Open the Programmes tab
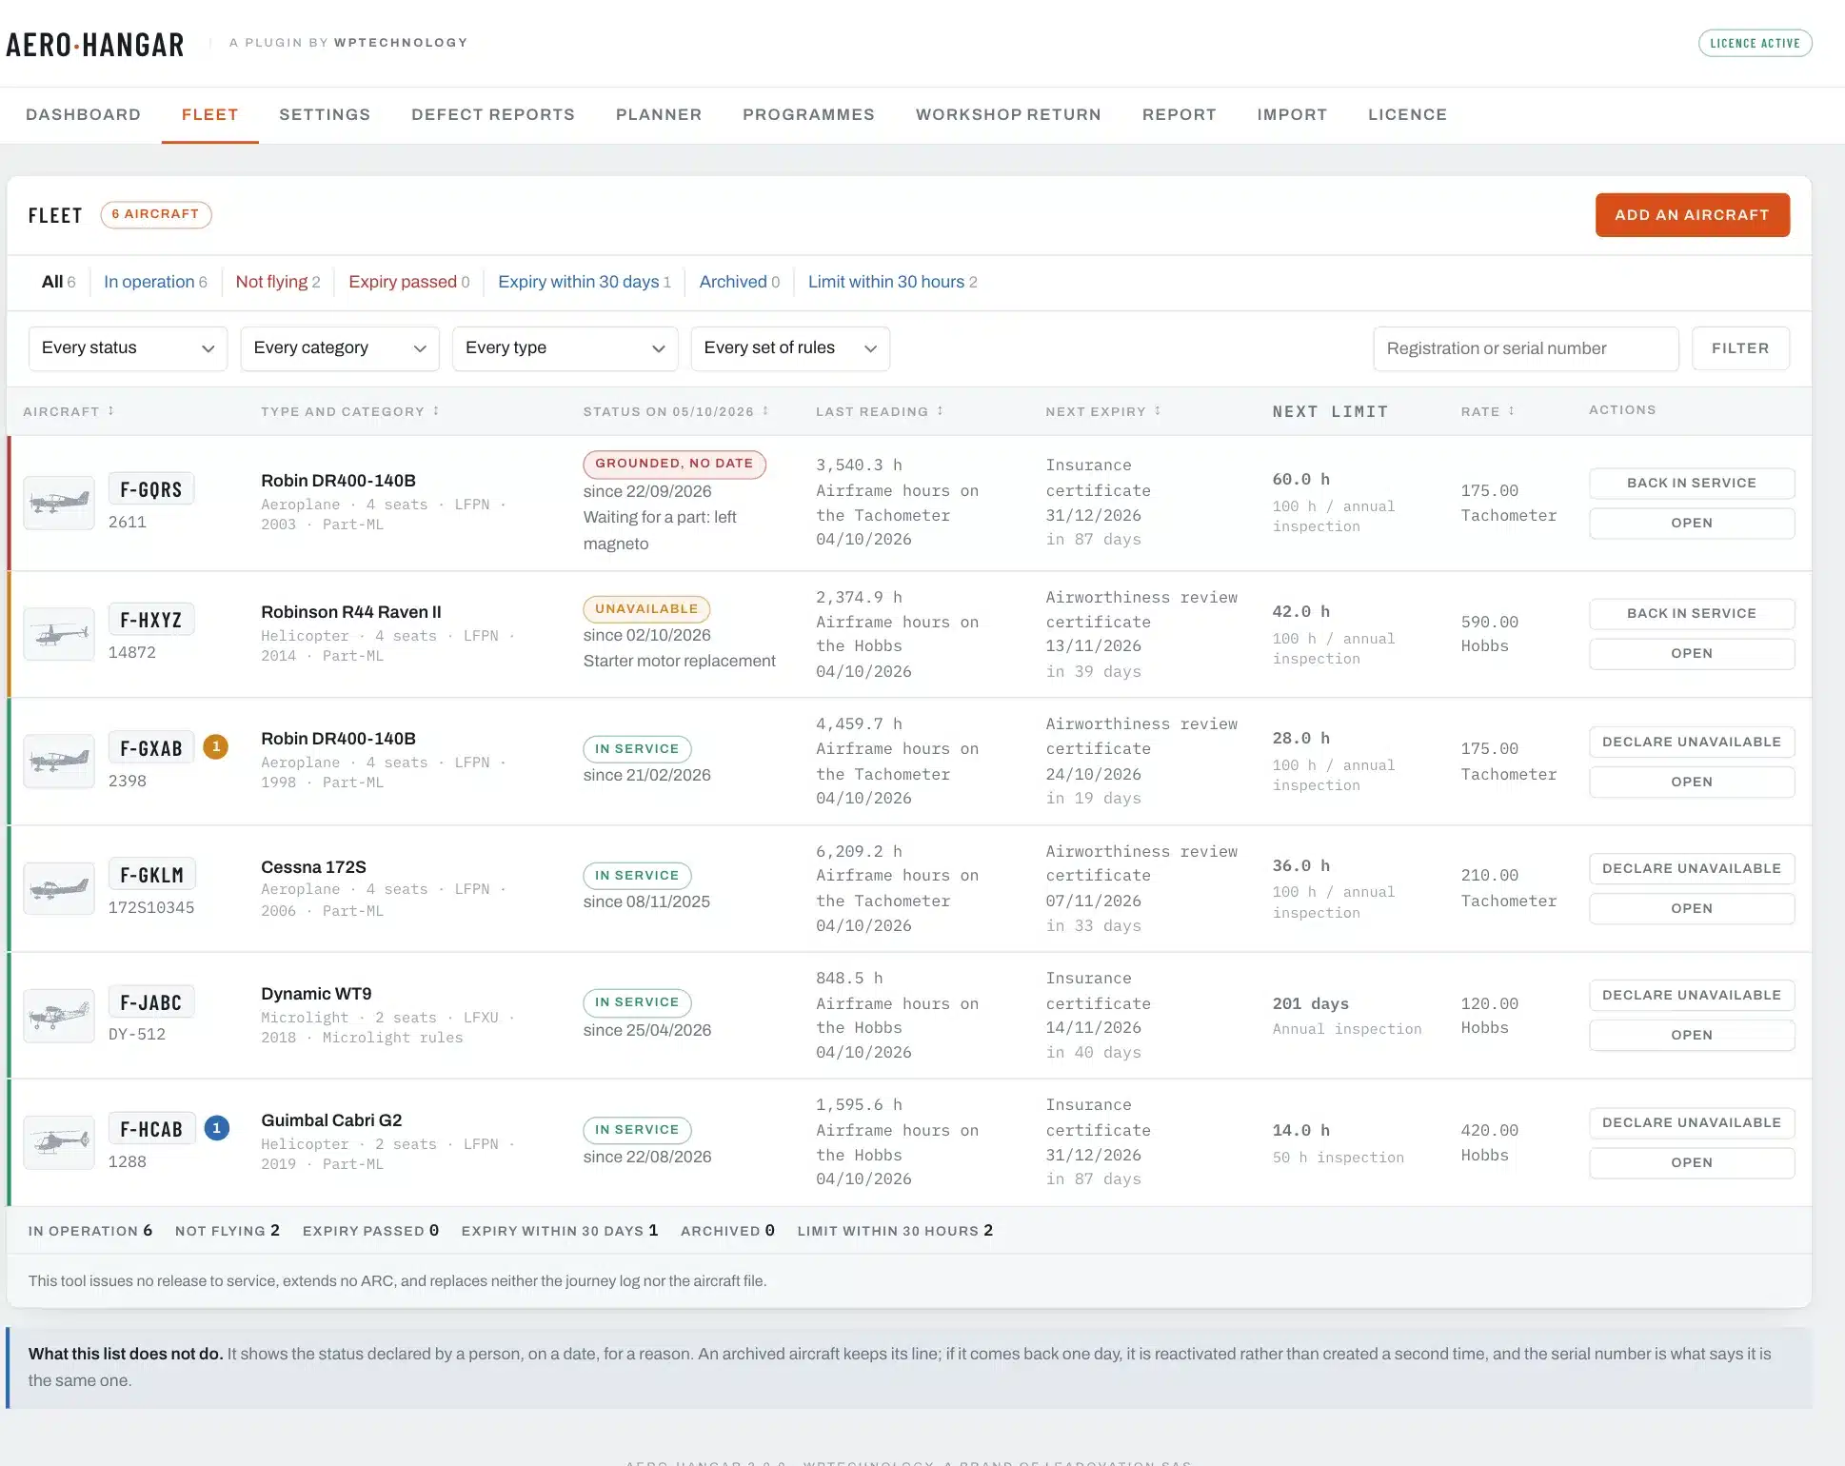 coord(808,115)
